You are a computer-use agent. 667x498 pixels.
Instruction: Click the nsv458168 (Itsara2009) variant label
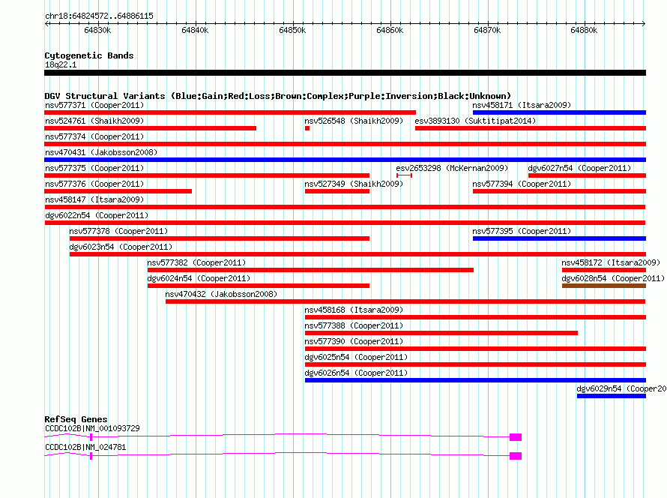coord(354,310)
